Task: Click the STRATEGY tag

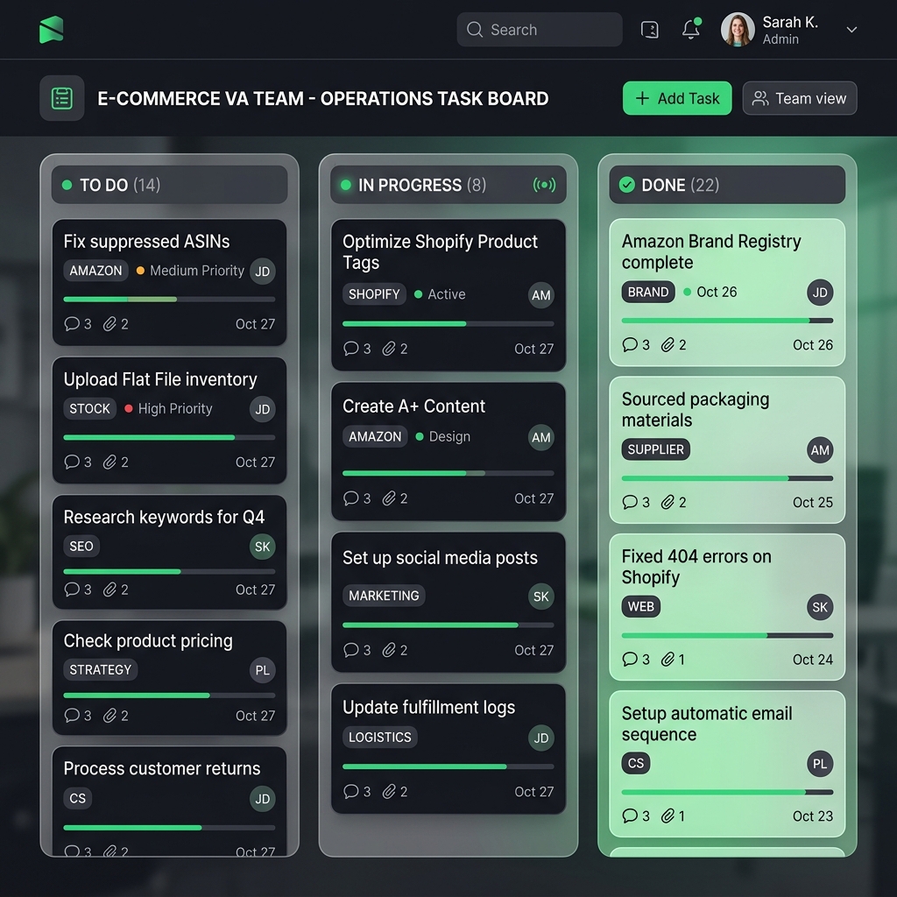Action: [100, 670]
